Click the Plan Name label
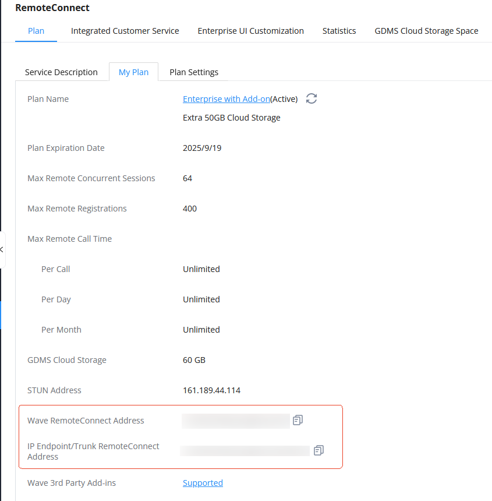 48,99
